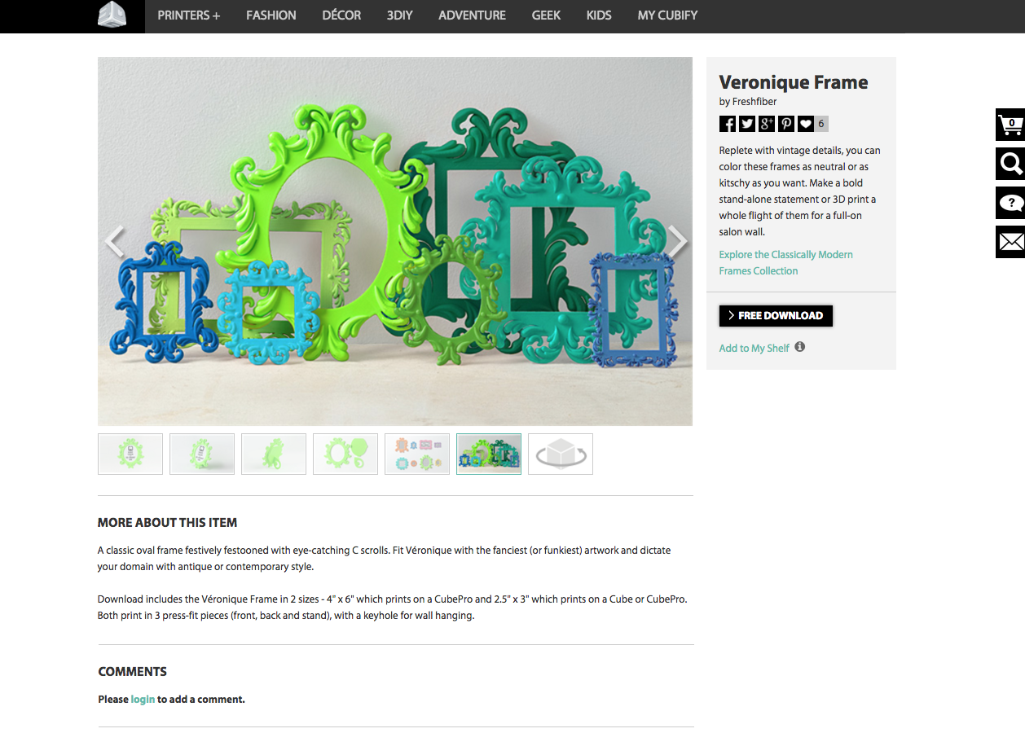Share on Twitter icon

[747, 124]
